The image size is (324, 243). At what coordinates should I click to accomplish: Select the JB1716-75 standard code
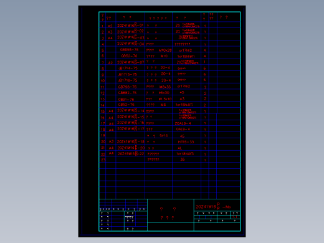[127, 80]
